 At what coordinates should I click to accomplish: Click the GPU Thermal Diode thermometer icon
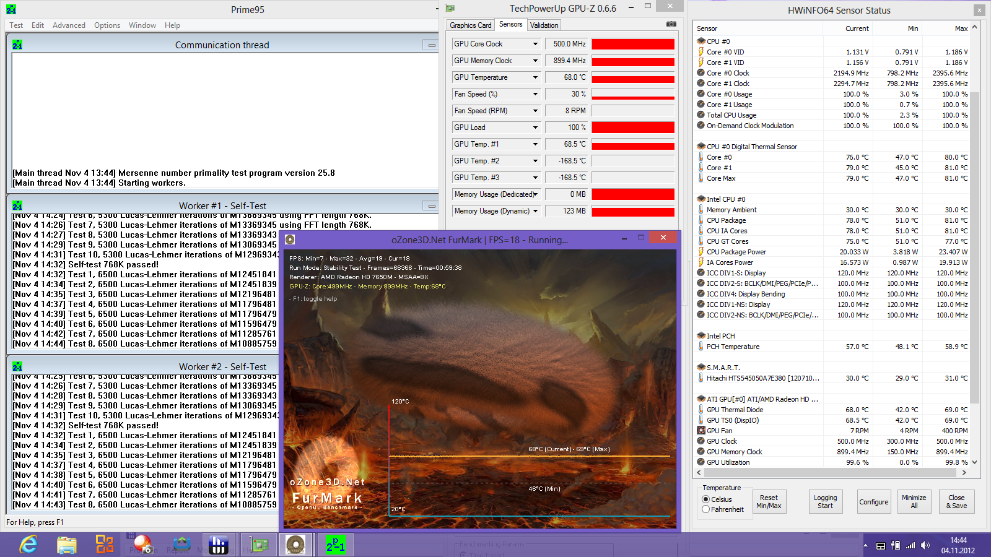coord(701,410)
